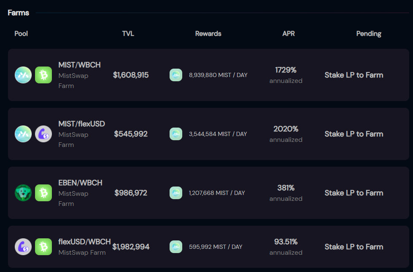The image size is (413, 272).
Task: Select the $545,992 TVL value
Action: click(131, 134)
